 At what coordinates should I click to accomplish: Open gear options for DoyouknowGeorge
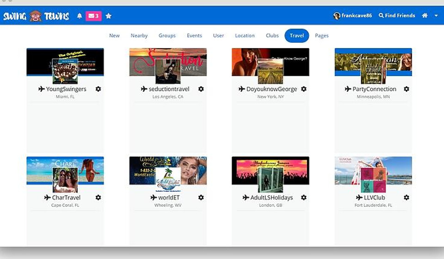[x=303, y=89]
